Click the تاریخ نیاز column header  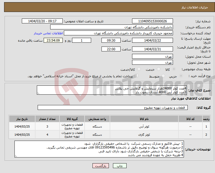point(22,119)
